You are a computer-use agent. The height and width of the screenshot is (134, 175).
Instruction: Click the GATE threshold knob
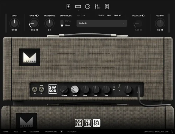[34, 23]
